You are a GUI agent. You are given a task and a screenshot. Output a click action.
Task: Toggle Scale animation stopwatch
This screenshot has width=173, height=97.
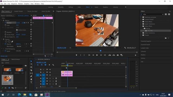5,25
